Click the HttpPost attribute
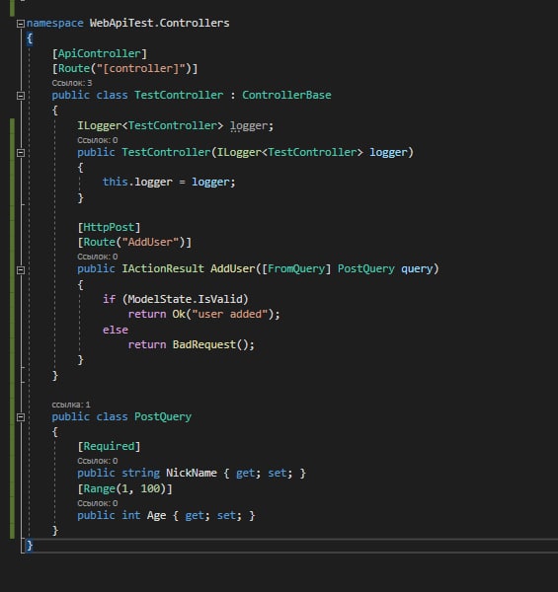 (x=109, y=227)
